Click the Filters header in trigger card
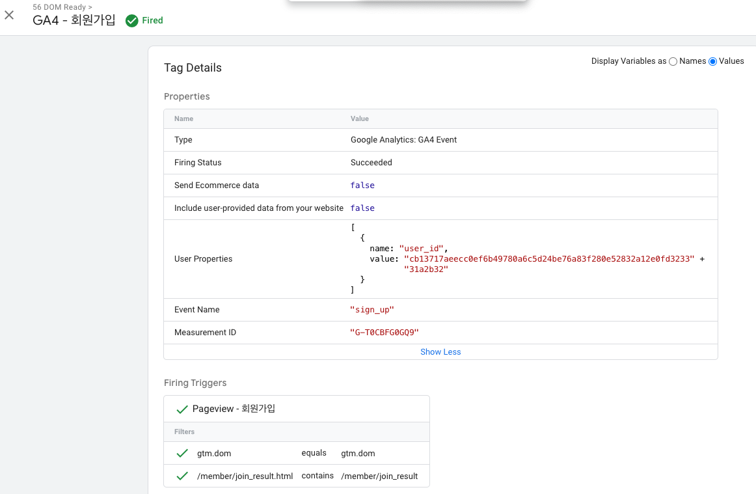Screen dimensions: 756x494 (x=185, y=432)
